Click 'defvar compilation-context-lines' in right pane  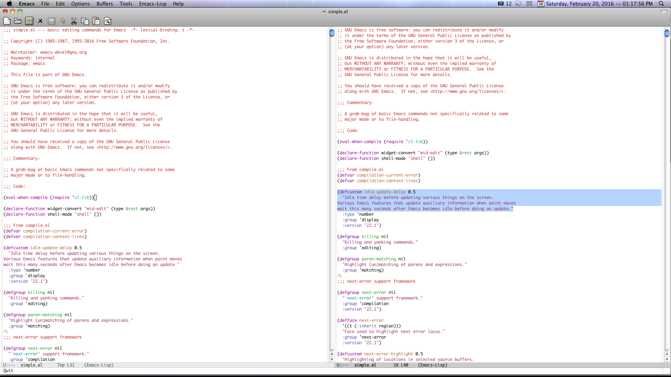[x=379, y=181]
